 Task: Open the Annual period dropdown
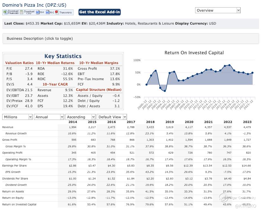49,117
